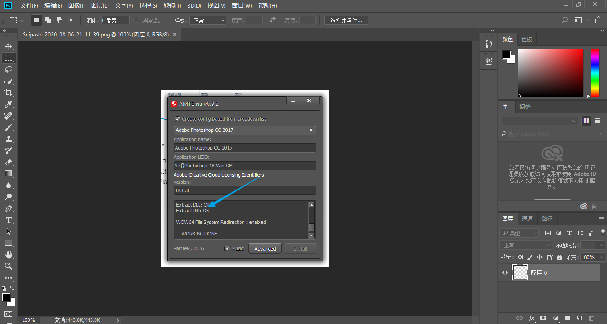Select the Rectangle shape tool

(x=8, y=243)
